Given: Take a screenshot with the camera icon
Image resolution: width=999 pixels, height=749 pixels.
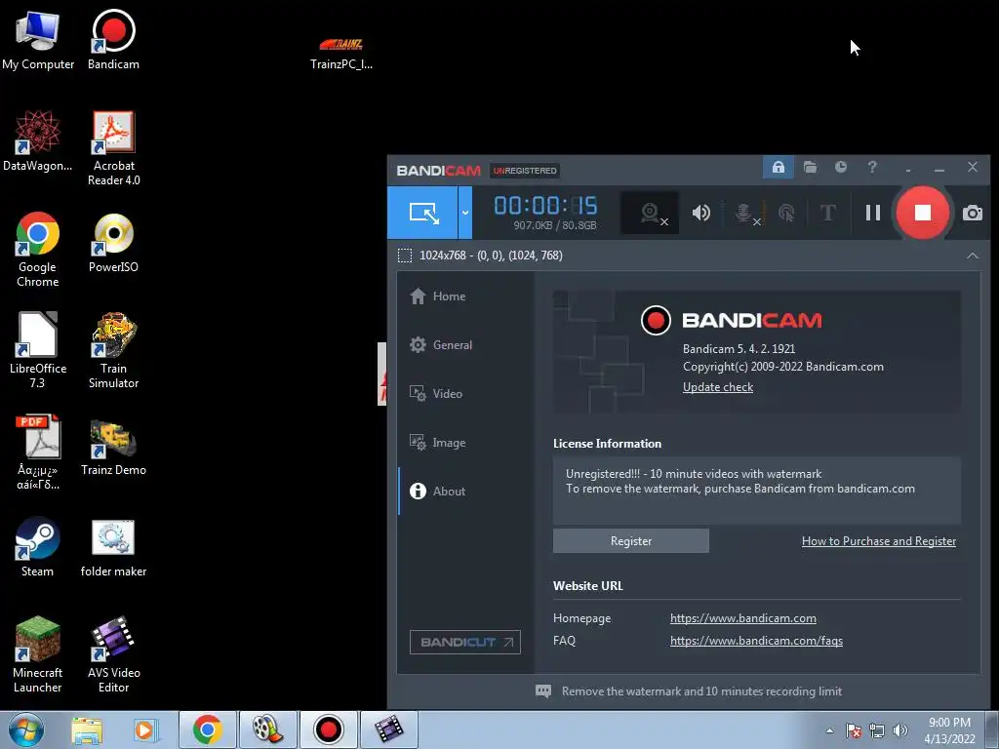Looking at the screenshot, I should tap(972, 213).
